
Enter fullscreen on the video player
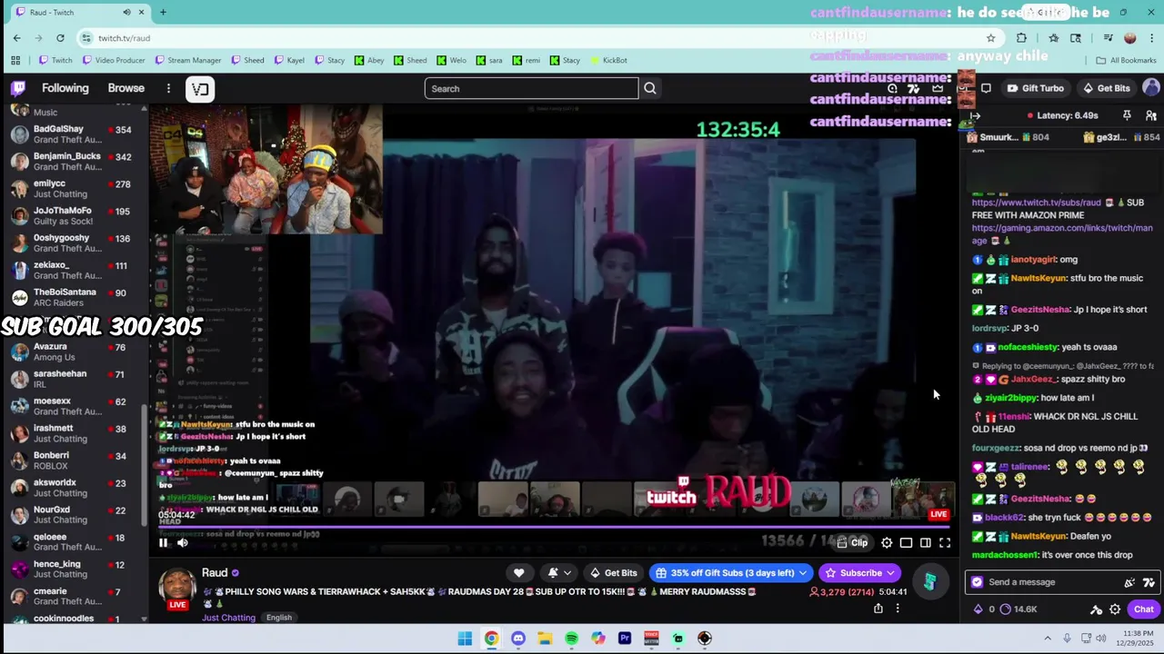coord(945,543)
